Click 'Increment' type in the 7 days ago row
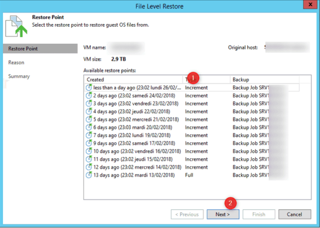The image size is (320, 228). 196,135
